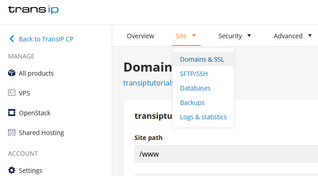Click the Shared Hosting code icon
This screenshot has height=176, width=318.
tap(12, 132)
